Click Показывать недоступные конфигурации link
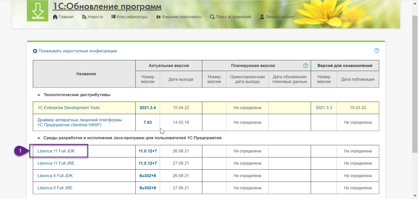The image size is (418, 199). tap(78, 51)
